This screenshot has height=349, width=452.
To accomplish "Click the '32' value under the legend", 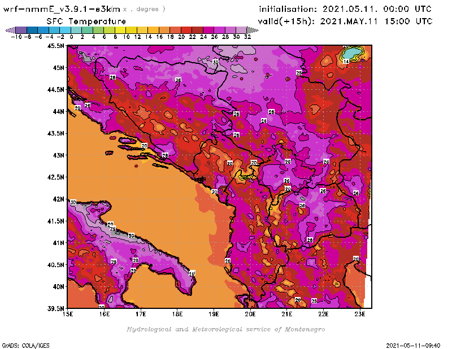I will click(247, 37).
